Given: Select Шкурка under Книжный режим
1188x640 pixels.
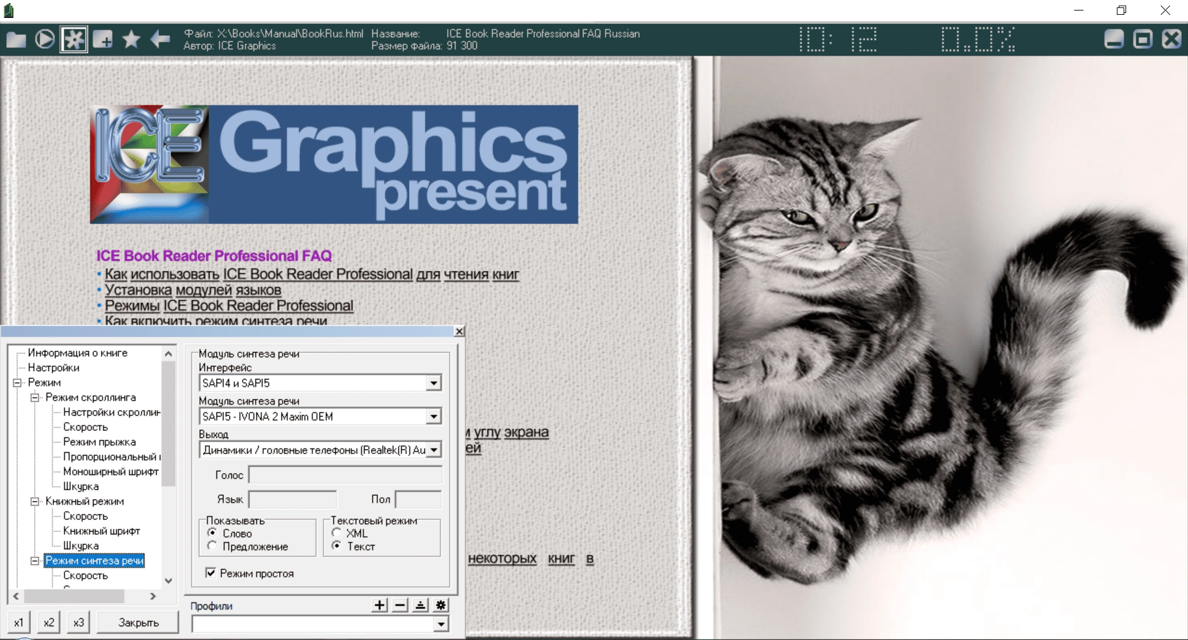Looking at the screenshot, I should point(80,546).
